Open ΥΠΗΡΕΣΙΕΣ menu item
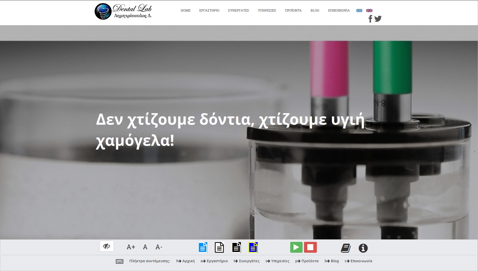This screenshot has height=271, width=478. 267,11
